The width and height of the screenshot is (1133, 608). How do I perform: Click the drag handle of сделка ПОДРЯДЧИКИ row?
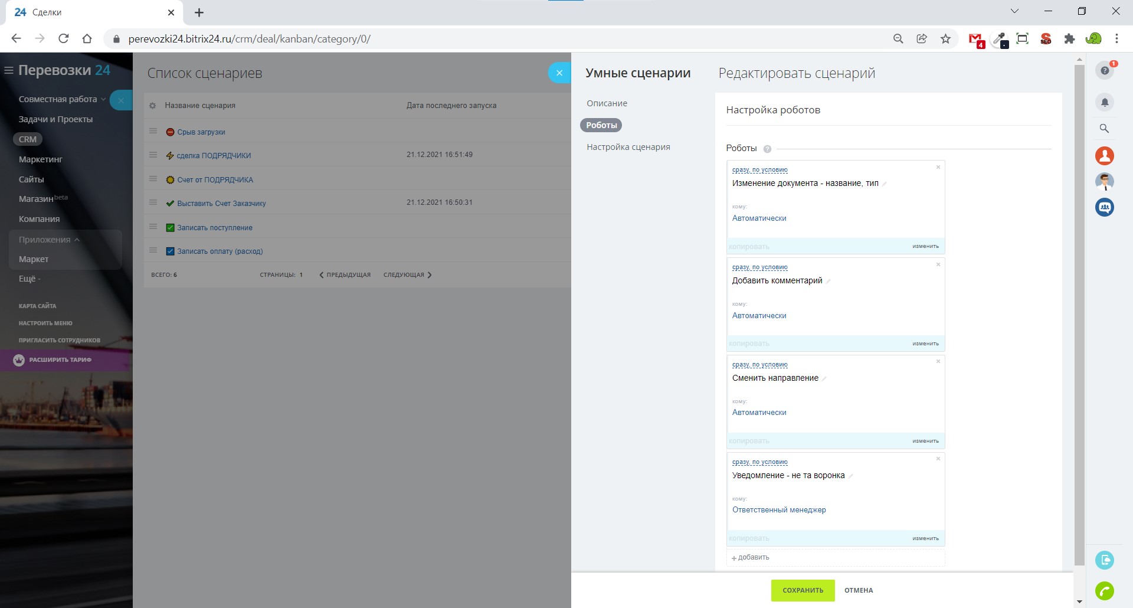(153, 155)
